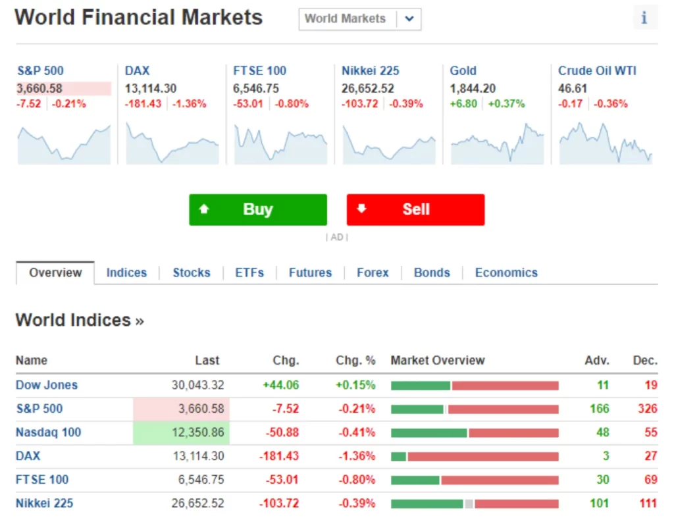Expand the World Markets dropdown arrow
This screenshot has width=674, height=520.
pyautogui.click(x=409, y=19)
